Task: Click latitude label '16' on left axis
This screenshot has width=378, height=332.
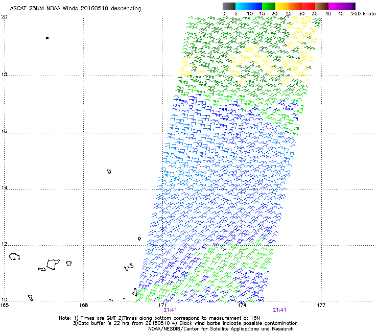Action: (4, 132)
